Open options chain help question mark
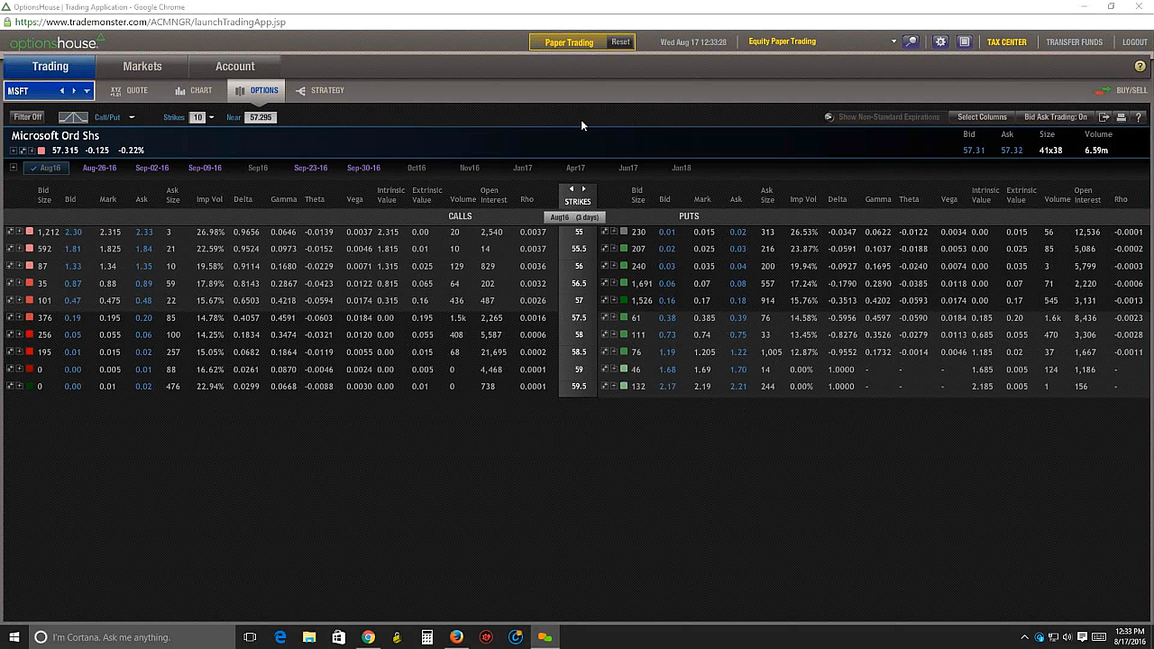 tap(1138, 117)
